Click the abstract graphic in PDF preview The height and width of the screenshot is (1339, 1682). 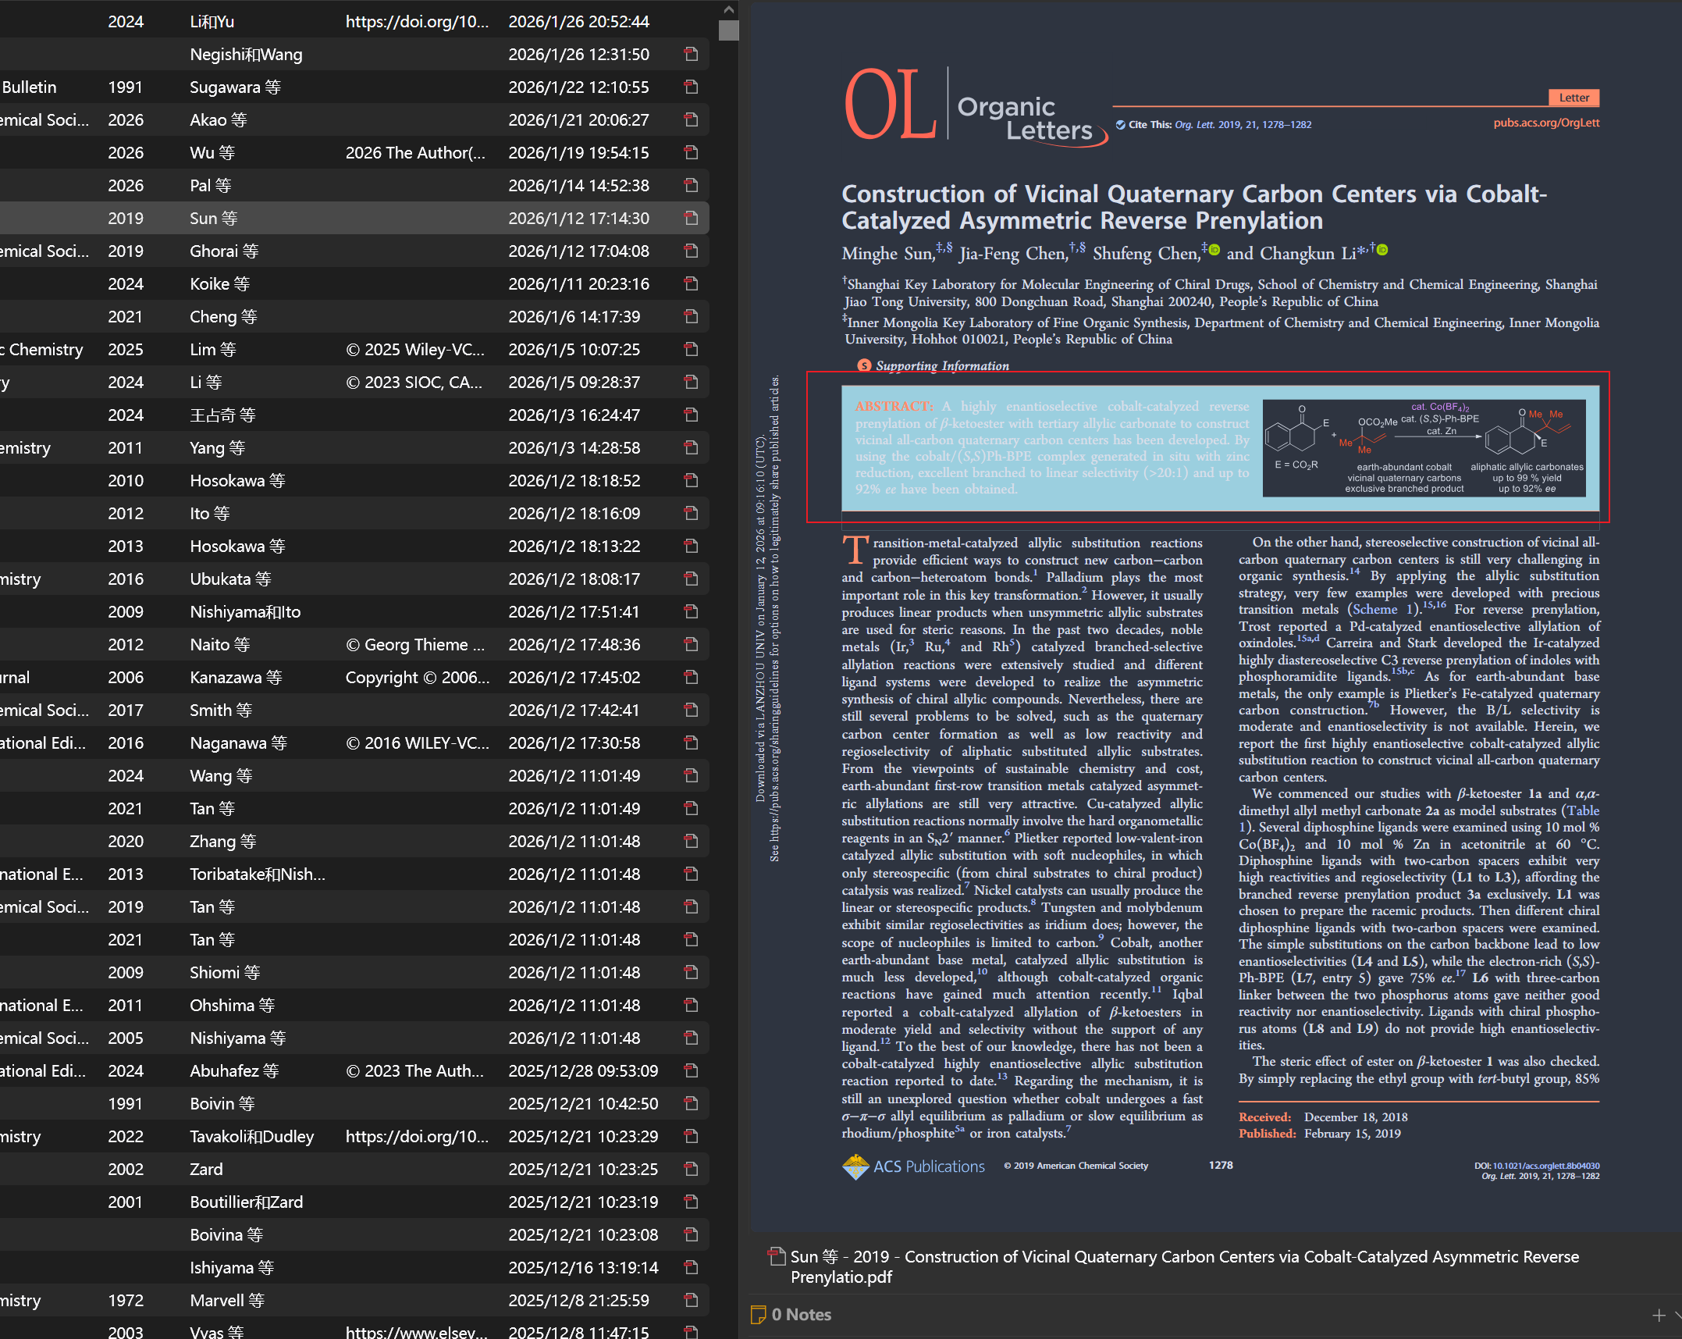[x=1424, y=447]
